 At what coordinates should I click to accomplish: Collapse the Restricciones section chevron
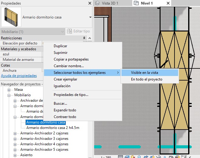[x=84, y=38]
